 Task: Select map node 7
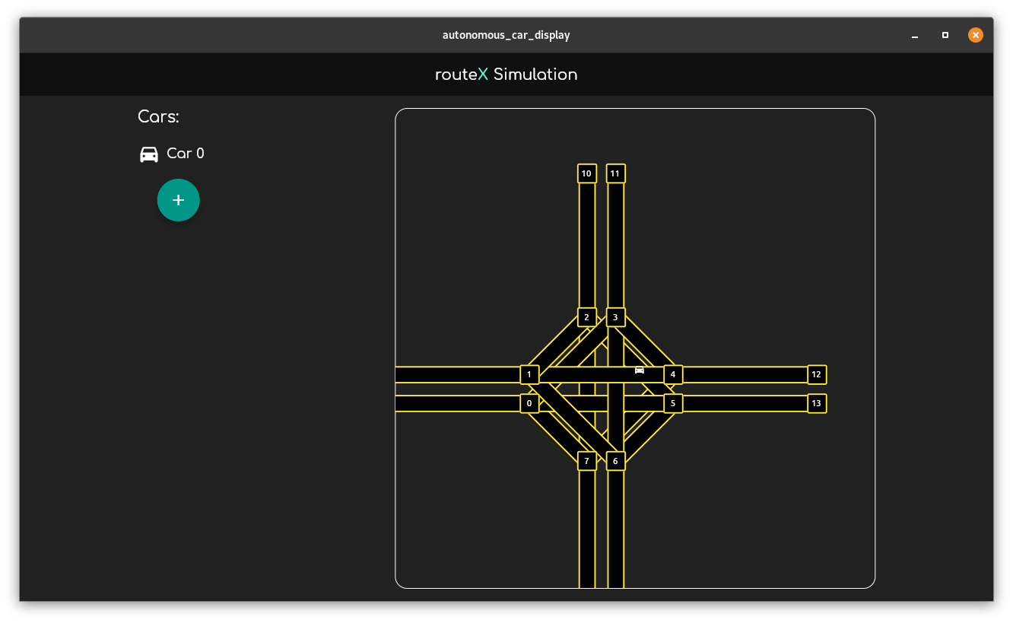pos(586,461)
